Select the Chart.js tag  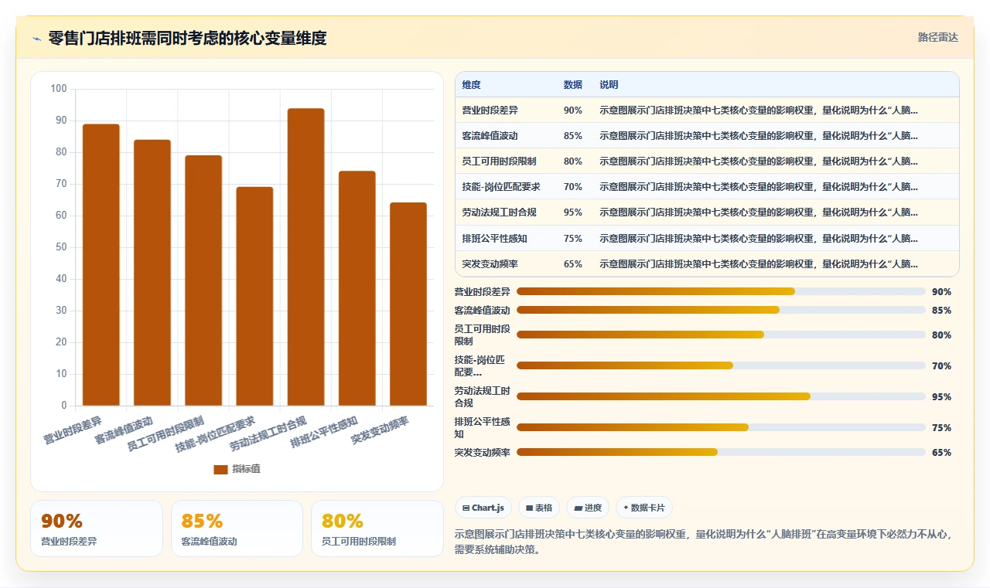483,508
